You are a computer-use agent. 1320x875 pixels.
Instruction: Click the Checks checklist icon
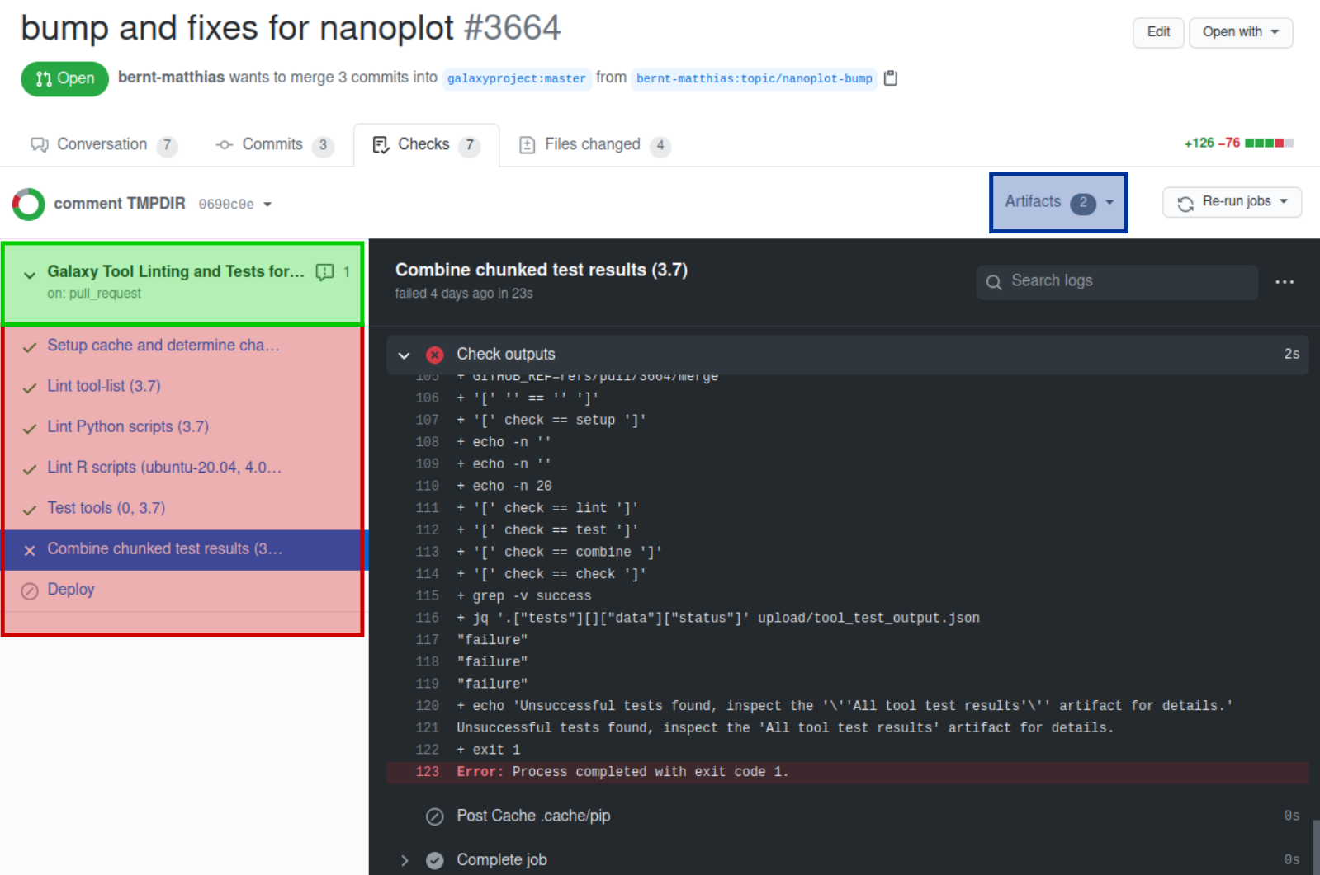[x=381, y=145]
